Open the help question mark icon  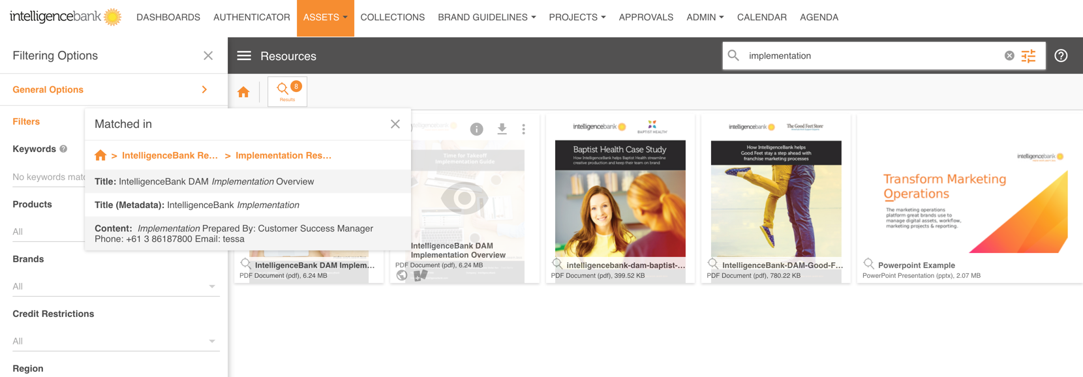pyautogui.click(x=1061, y=55)
